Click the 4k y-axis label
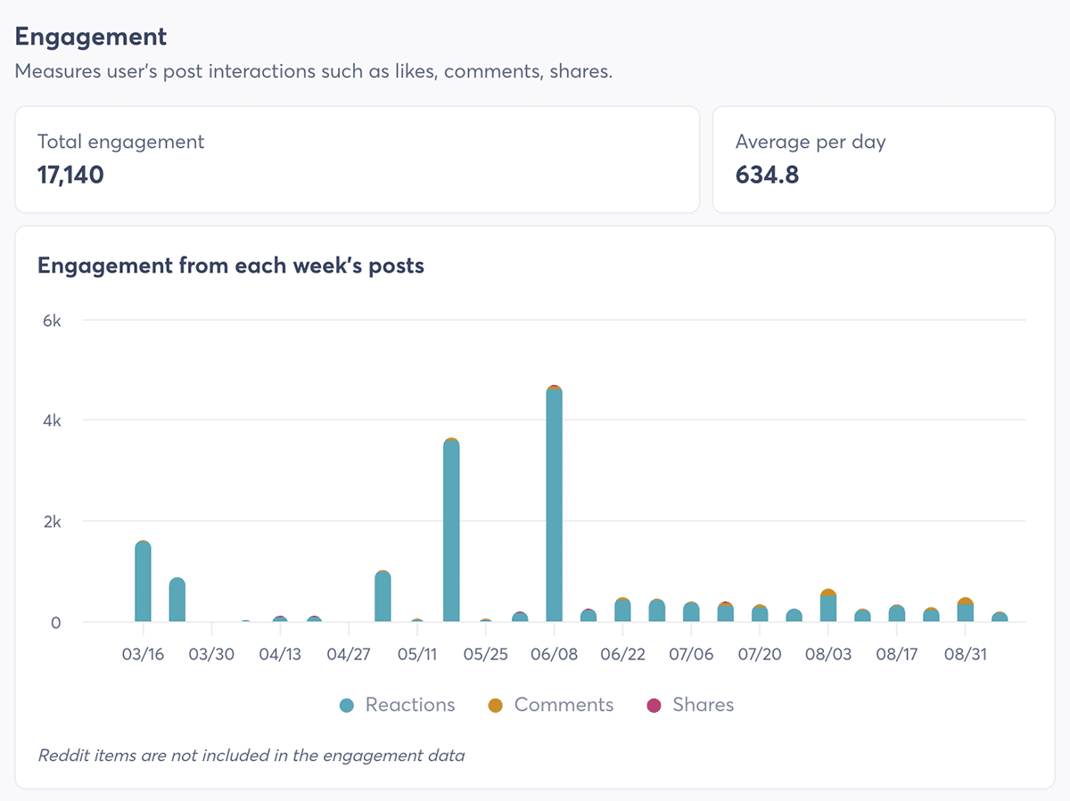This screenshot has height=801, width=1070. [x=52, y=421]
